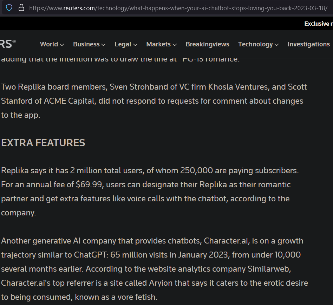Screen dimensions: 333x305
Task: Go to the Investigations section
Action: click(x=308, y=44)
